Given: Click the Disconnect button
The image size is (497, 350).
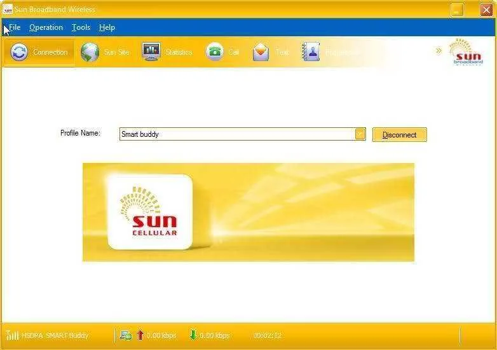Looking at the screenshot, I should pos(399,134).
